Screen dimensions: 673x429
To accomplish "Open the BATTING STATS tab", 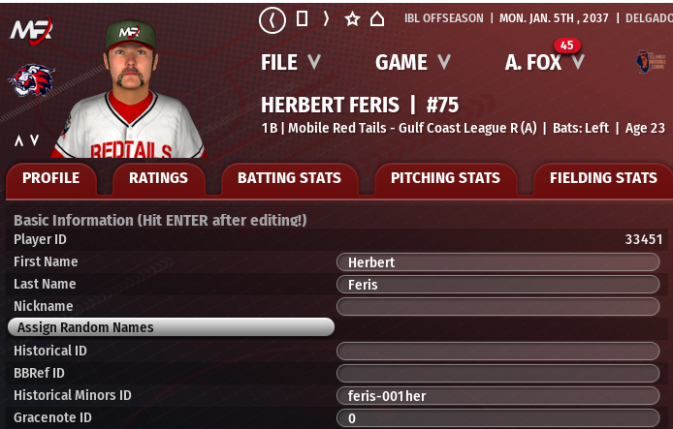I will [289, 178].
